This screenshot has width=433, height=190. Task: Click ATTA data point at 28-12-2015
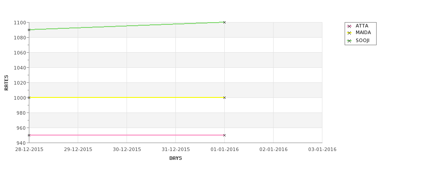[x=29, y=135]
